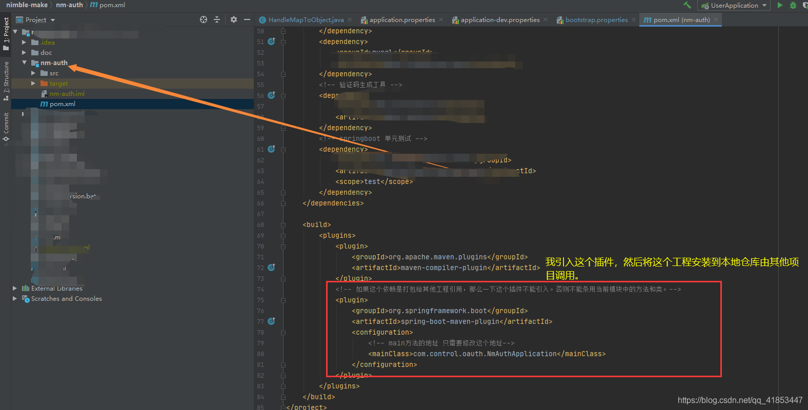This screenshot has height=410, width=808.
Task: Click the mainClass value NmAuthApplication
Action: tap(521, 354)
